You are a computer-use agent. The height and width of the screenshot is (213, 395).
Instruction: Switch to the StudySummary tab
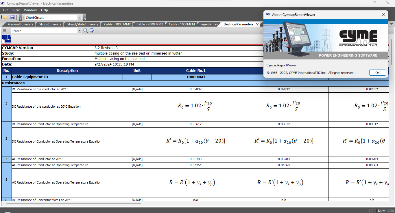coord(49,25)
